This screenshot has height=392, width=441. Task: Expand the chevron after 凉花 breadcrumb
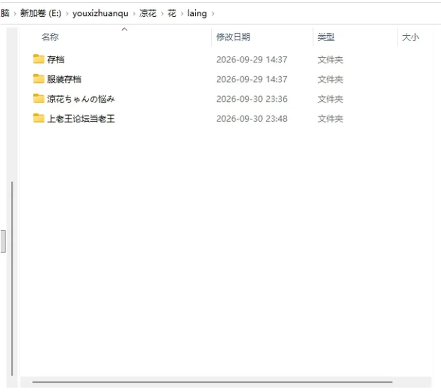click(162, 13)
